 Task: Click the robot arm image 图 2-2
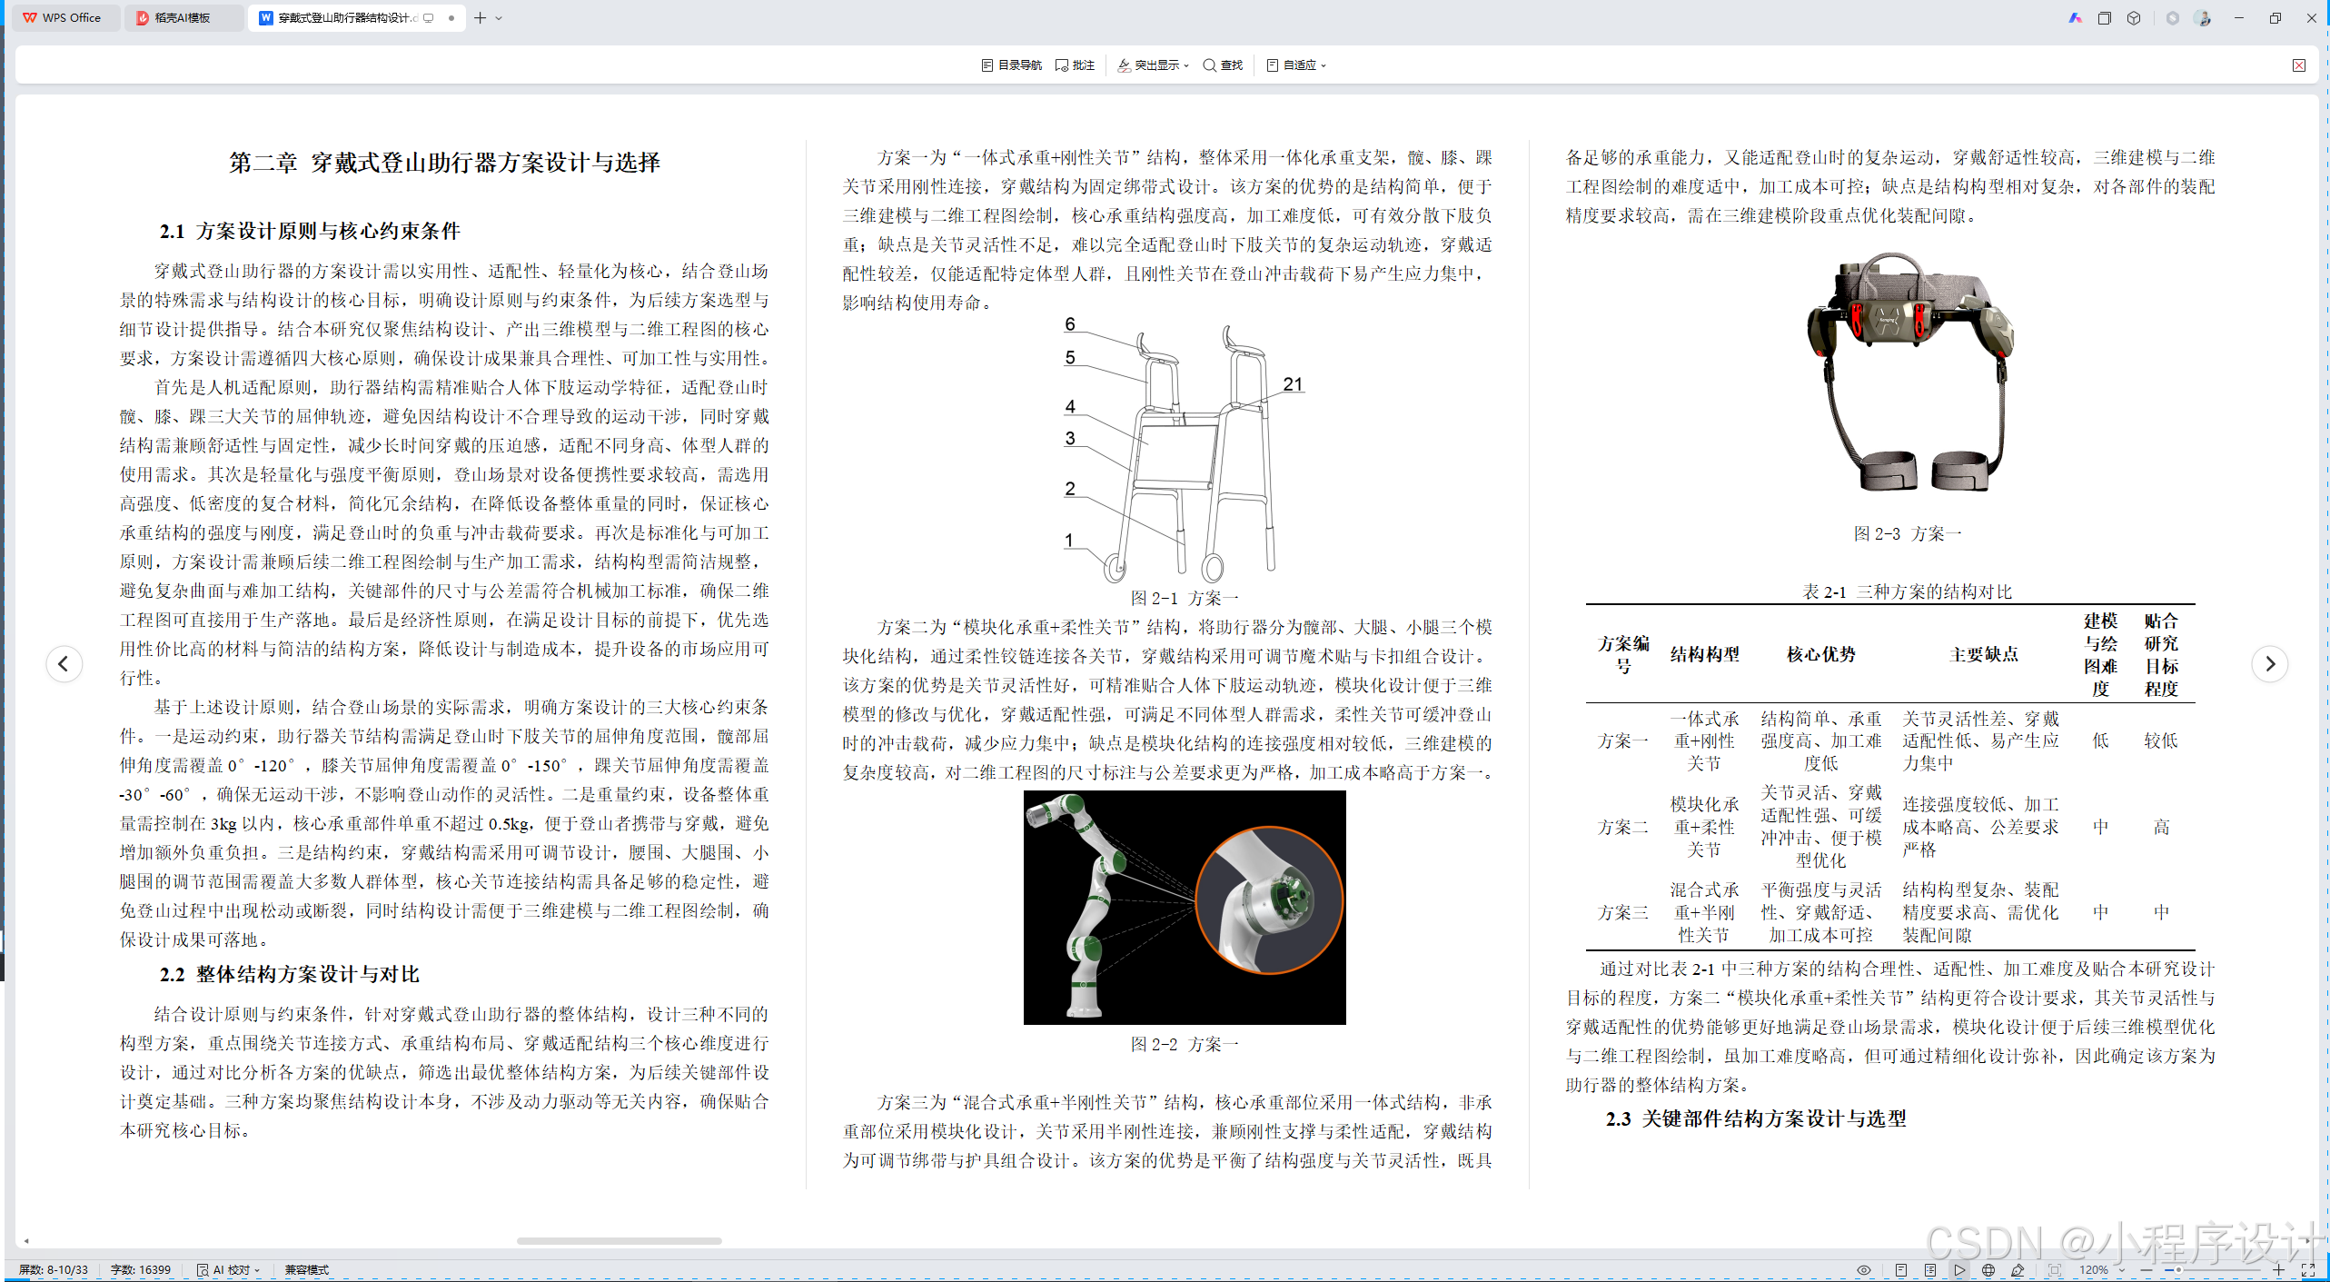pyautogui.click(x=1185, y=908)
